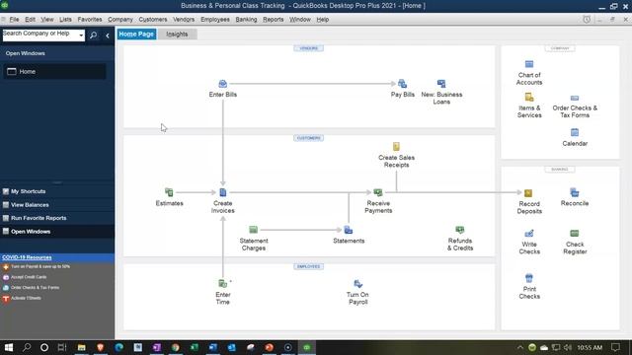Open the Enter Time icon
The width and height of the screenshot is (632, 355).
tap(222, 284)
